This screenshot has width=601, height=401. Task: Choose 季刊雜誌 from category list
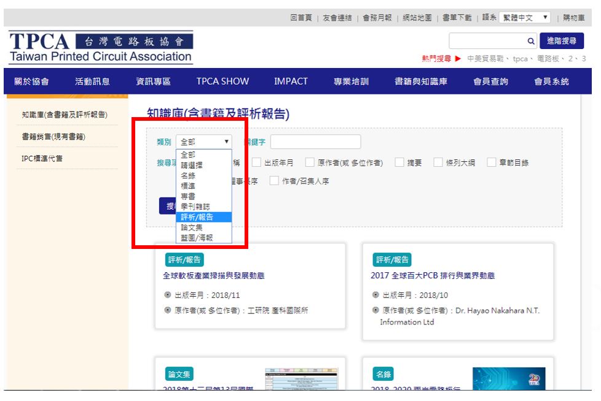pyautogui.click(x=204, y=207)
